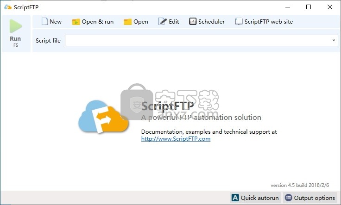Viewport: 341px width, 205px height.
Task: Launch the Scheduler
Action: pyautogui.click(x=207, y=21)
